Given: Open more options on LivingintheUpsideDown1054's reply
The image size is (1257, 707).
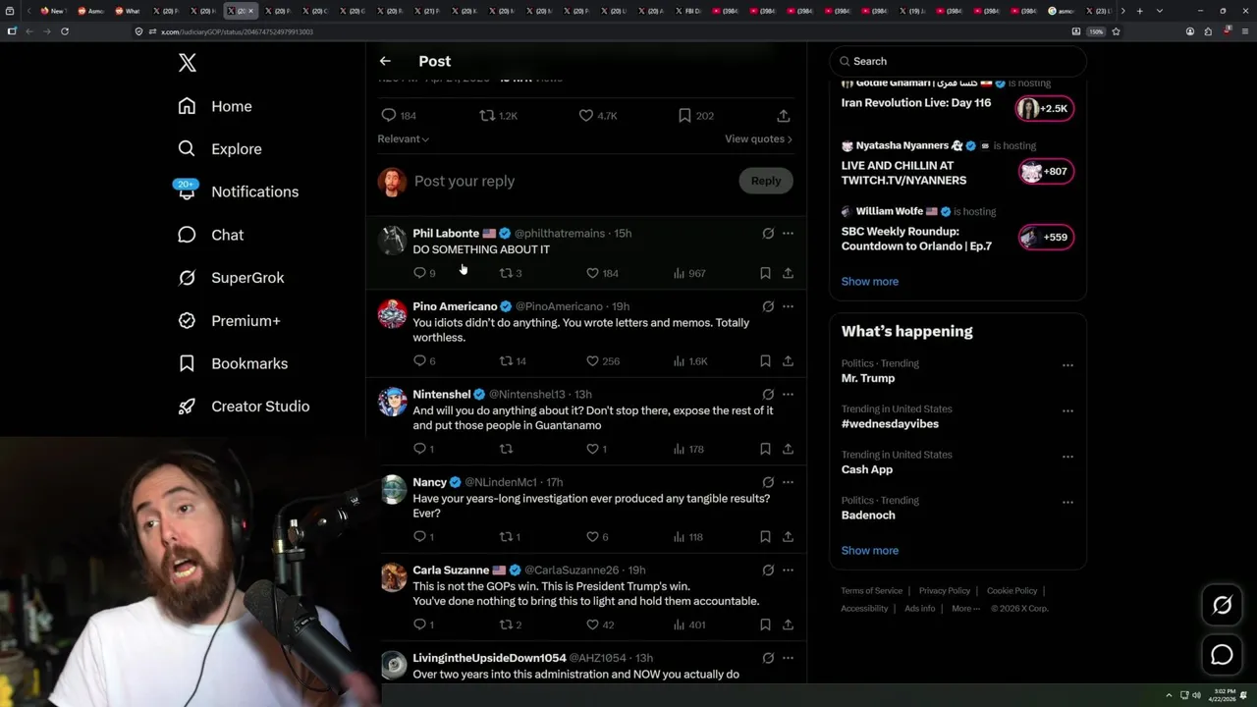Looking at the screenshot, I should coord(788,658).
